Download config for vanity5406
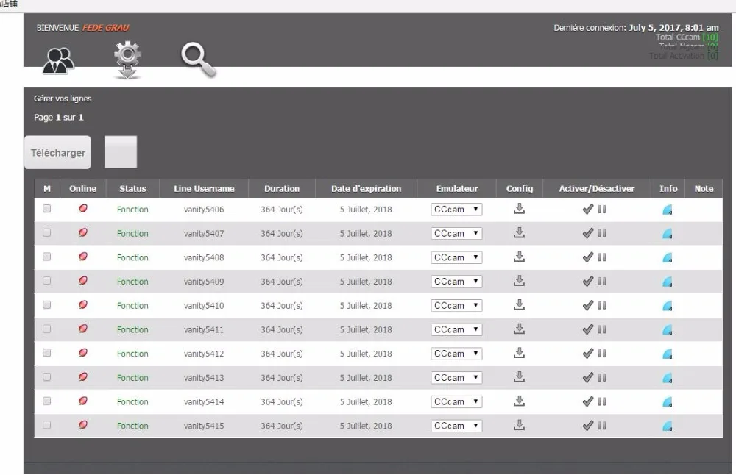Image resolution: width=736 pixels, height=475 pixels. pyautogui.click(x=519, y=209)
